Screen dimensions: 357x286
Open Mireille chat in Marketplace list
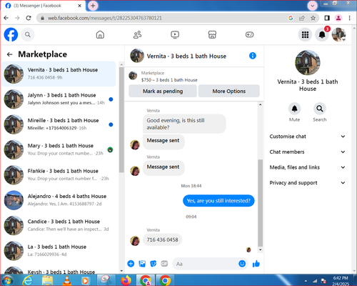pos(59,124)
